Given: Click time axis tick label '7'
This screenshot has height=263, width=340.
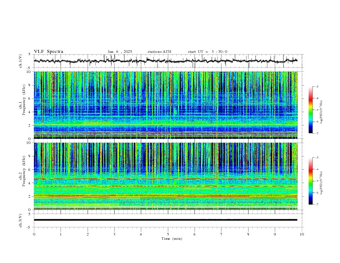Looking at the screenshot, I should [x=222, y=234].
